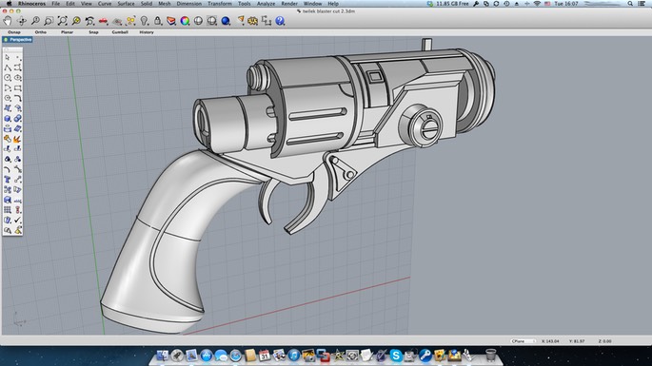652x366 pixels.
Task: Open the Transform menu
Action: (220, 3)
